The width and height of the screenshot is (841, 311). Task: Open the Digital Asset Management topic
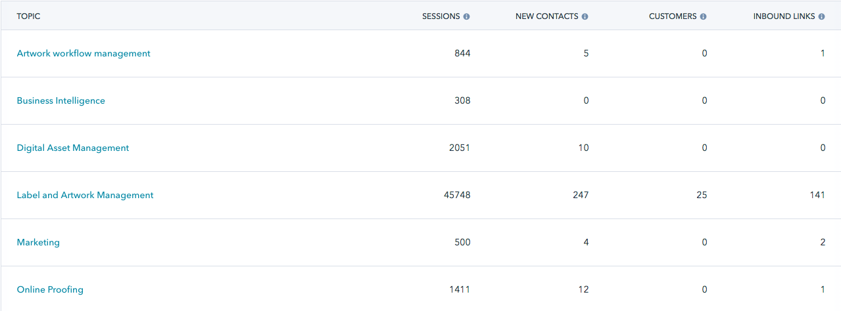[x=73, y=148]
